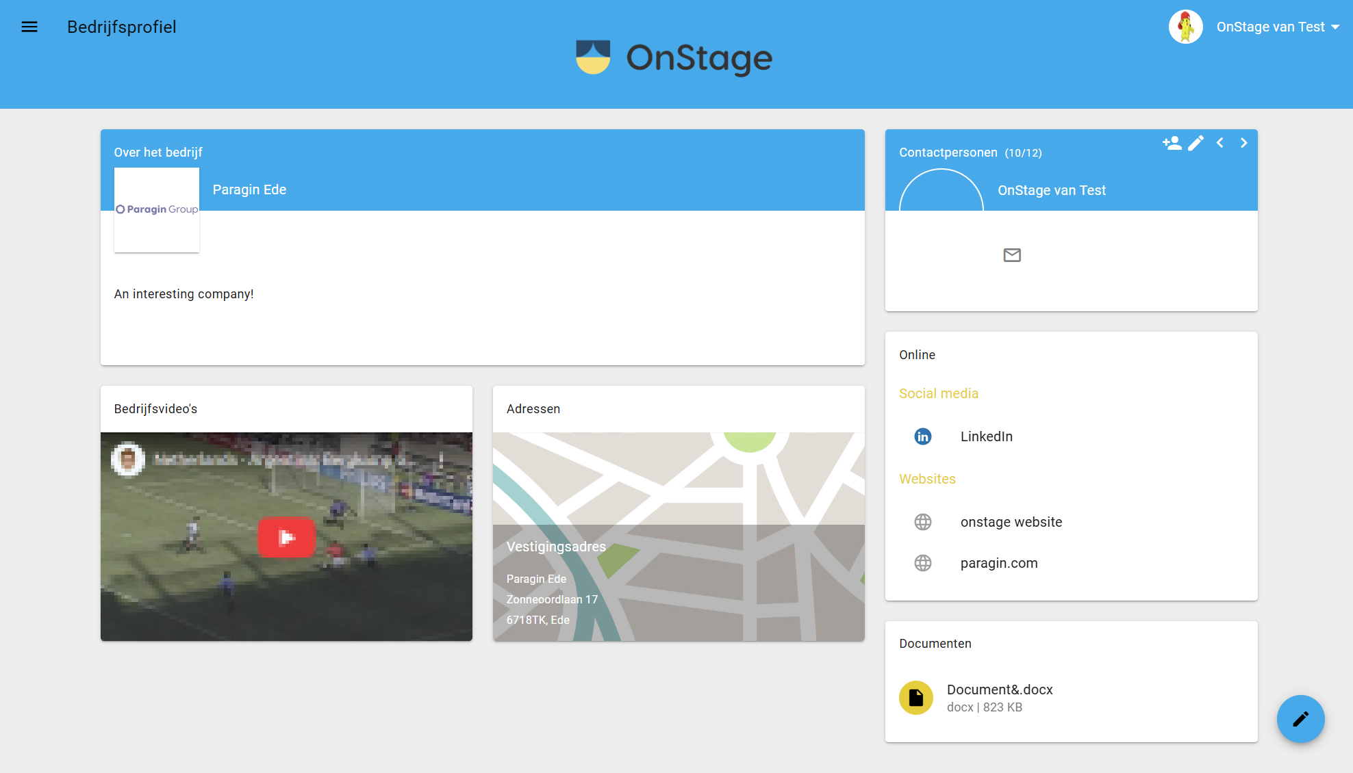1353x773 pixels.
Task: Open the paragin.com link
Action: (998, 563)
